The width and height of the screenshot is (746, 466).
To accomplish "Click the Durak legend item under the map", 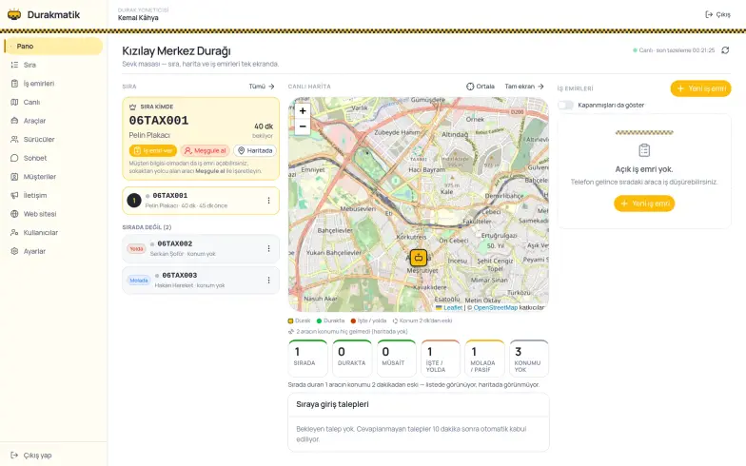I will pyautogui.click(x=299, y=320).
